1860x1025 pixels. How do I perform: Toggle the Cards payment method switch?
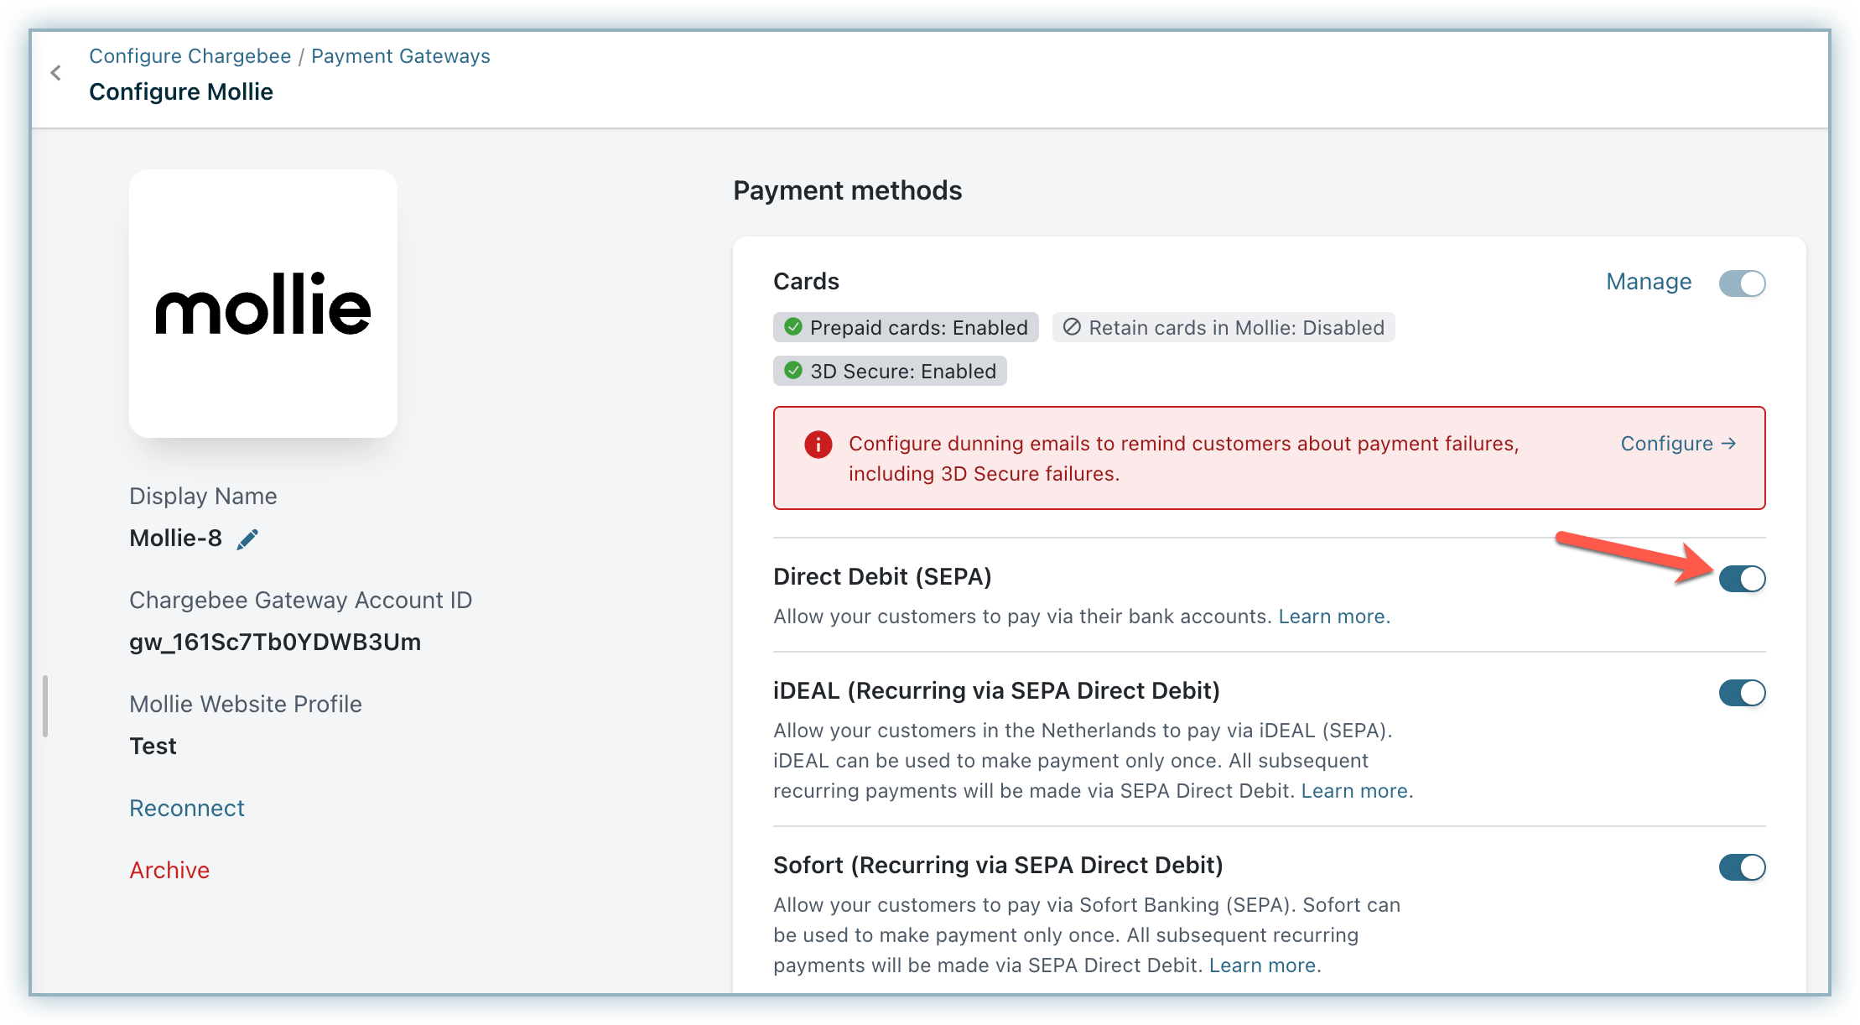(x=1742, y=284)
